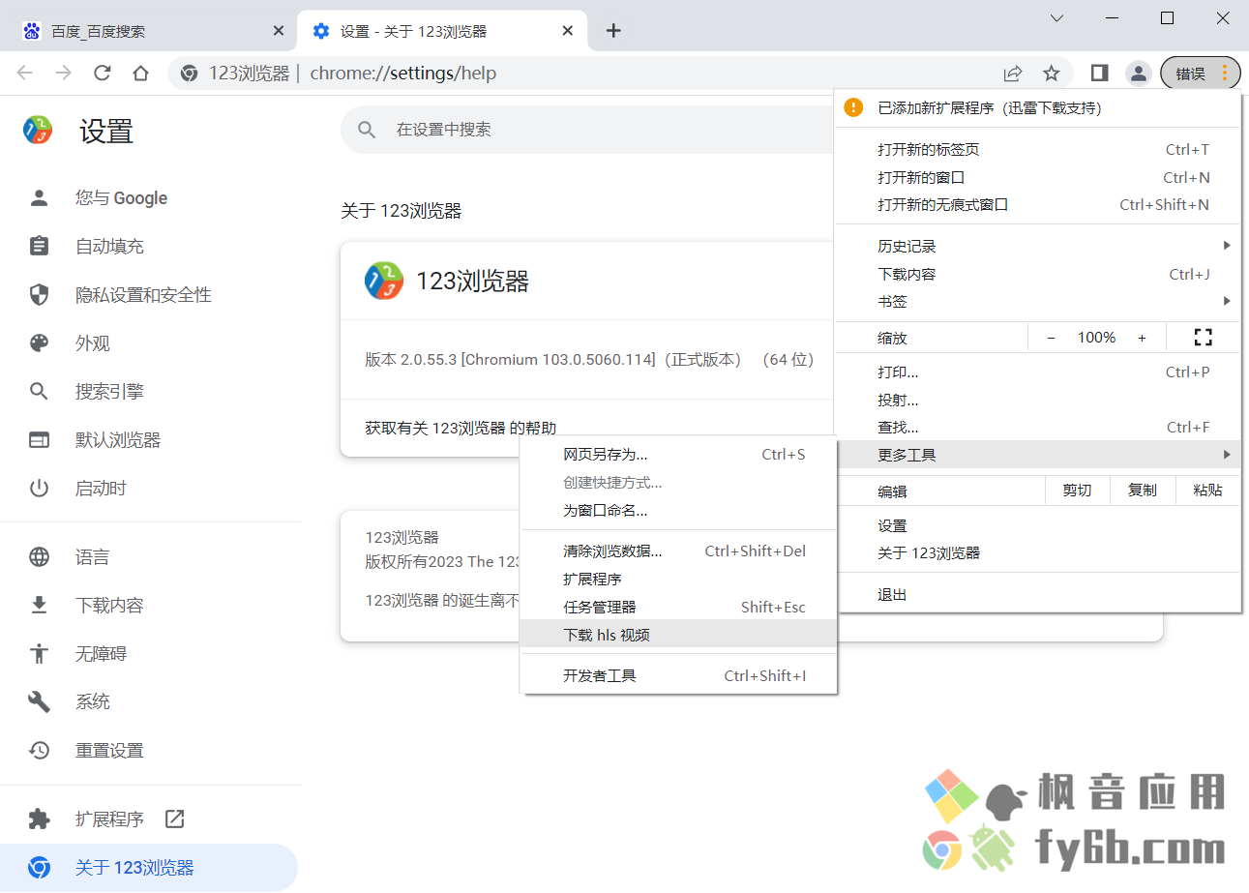The height and width of the screenshot is (893, 1249).
Task: Click the forward navigation arrow
Action: click(x=64, y=74)
